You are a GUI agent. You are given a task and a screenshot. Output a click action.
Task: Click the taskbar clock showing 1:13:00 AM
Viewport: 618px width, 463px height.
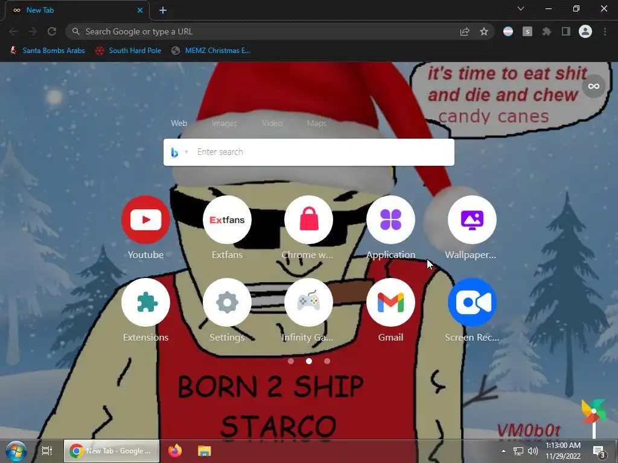tap(563, 451)
